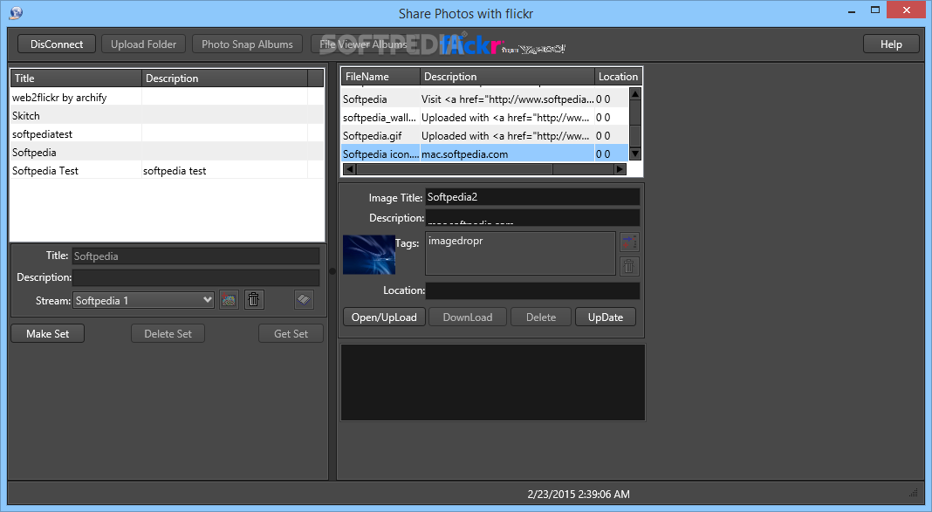Click the Get Set button
This screenshot has height=512, width=932.
point(291,333)
